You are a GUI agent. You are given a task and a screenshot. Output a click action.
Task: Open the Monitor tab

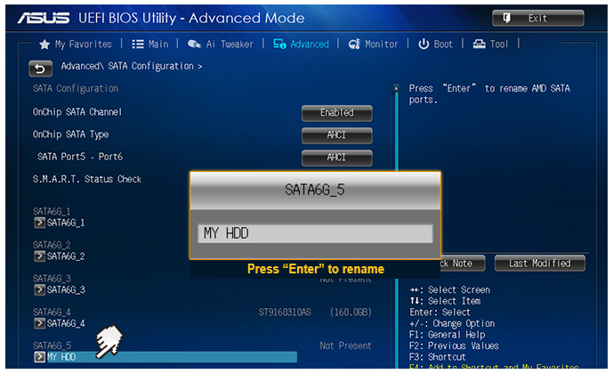point(373,44)
